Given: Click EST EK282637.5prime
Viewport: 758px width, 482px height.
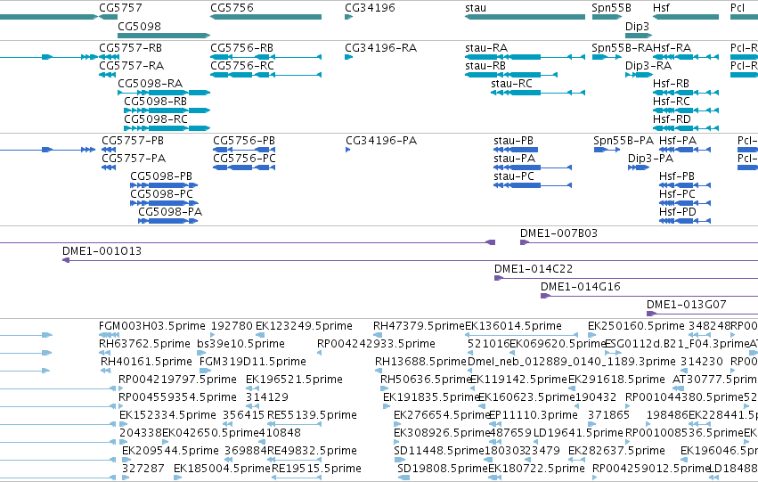Looking at the screenshot, I should (x=617, y=451).
